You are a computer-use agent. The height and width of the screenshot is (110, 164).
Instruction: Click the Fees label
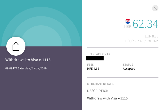click(90, 65)
